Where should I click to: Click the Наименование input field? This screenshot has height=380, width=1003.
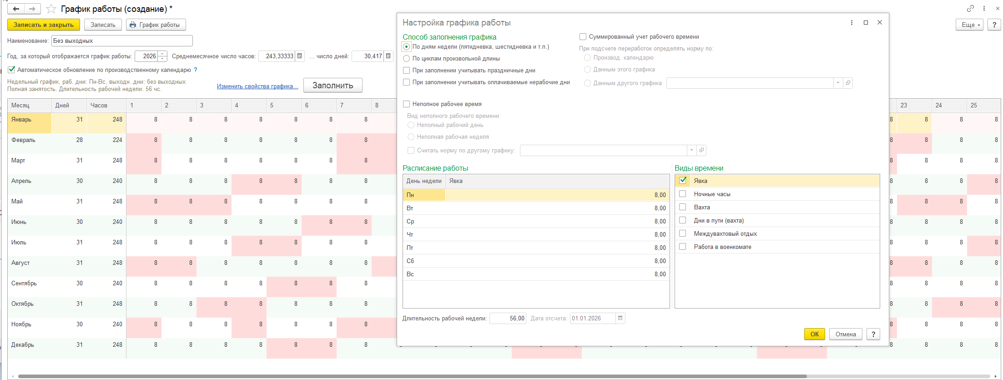click(x=122, y=41)
